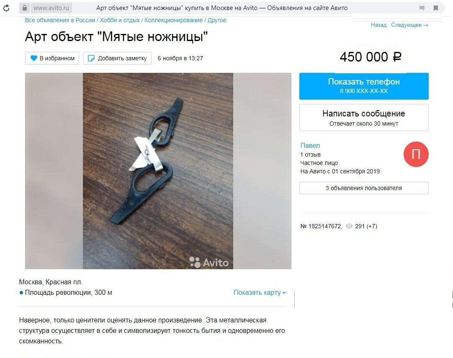Expand the Показать карту map section
Image resolution: width=453 pixels, height=358 pixels.
[x=260, y=292]
